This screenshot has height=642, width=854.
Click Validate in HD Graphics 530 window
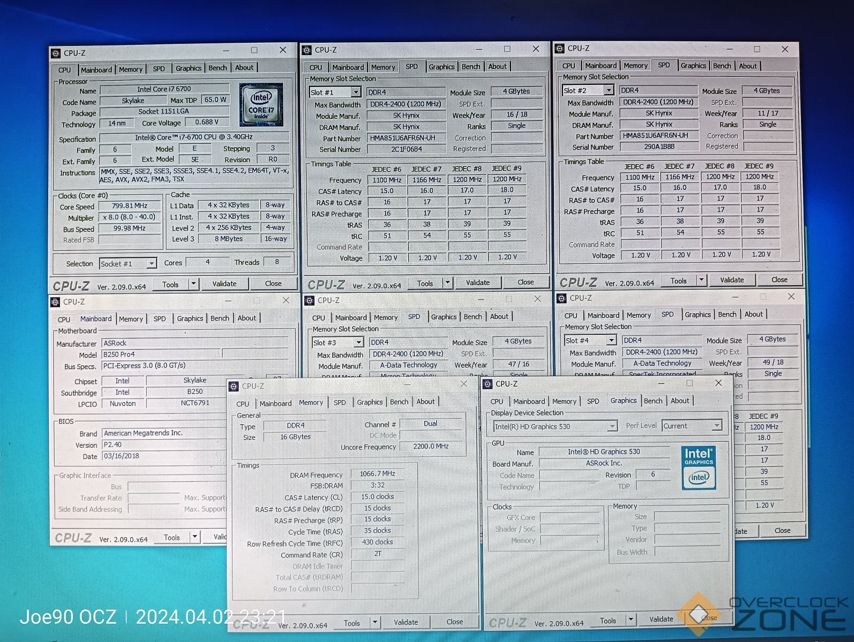[662, 619]
